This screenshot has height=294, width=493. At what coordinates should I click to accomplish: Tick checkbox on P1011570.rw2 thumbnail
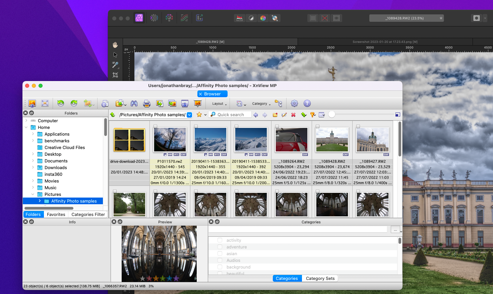tap(155, 127)
